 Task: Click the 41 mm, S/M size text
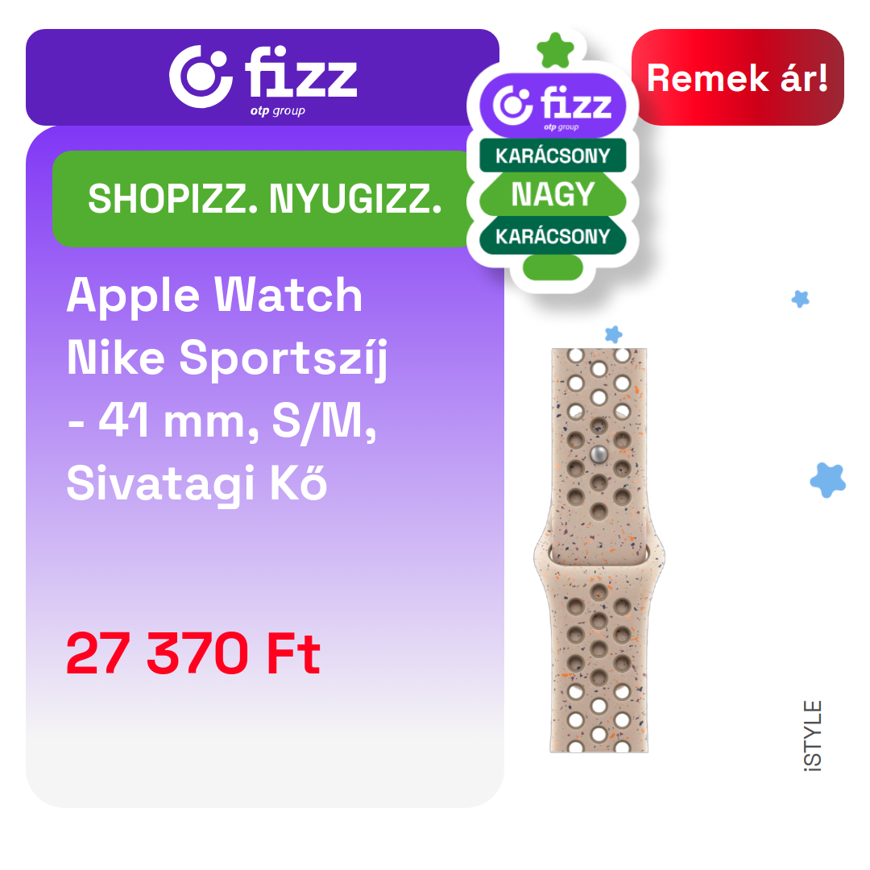coord(238,420)
